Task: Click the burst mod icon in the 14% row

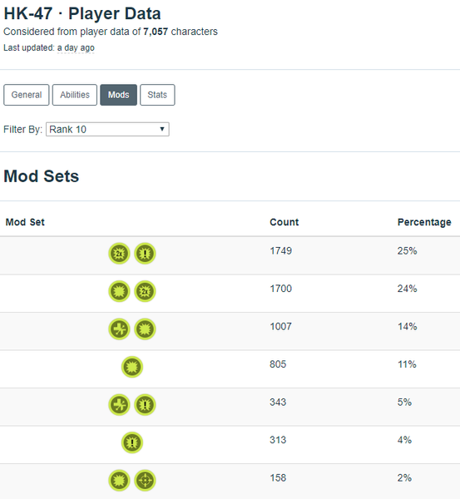Action: (x=145, y=329)
